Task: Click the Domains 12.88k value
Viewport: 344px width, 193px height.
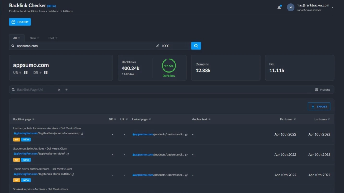Action: coord(203,70)
